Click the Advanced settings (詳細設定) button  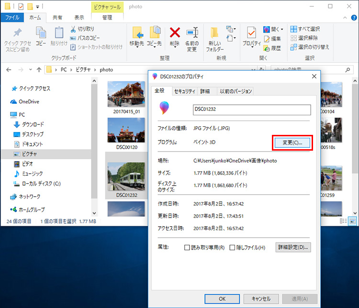pyautogui.click(x=293, y=247)
